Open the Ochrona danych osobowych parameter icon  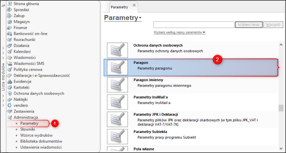coord(117,50)
